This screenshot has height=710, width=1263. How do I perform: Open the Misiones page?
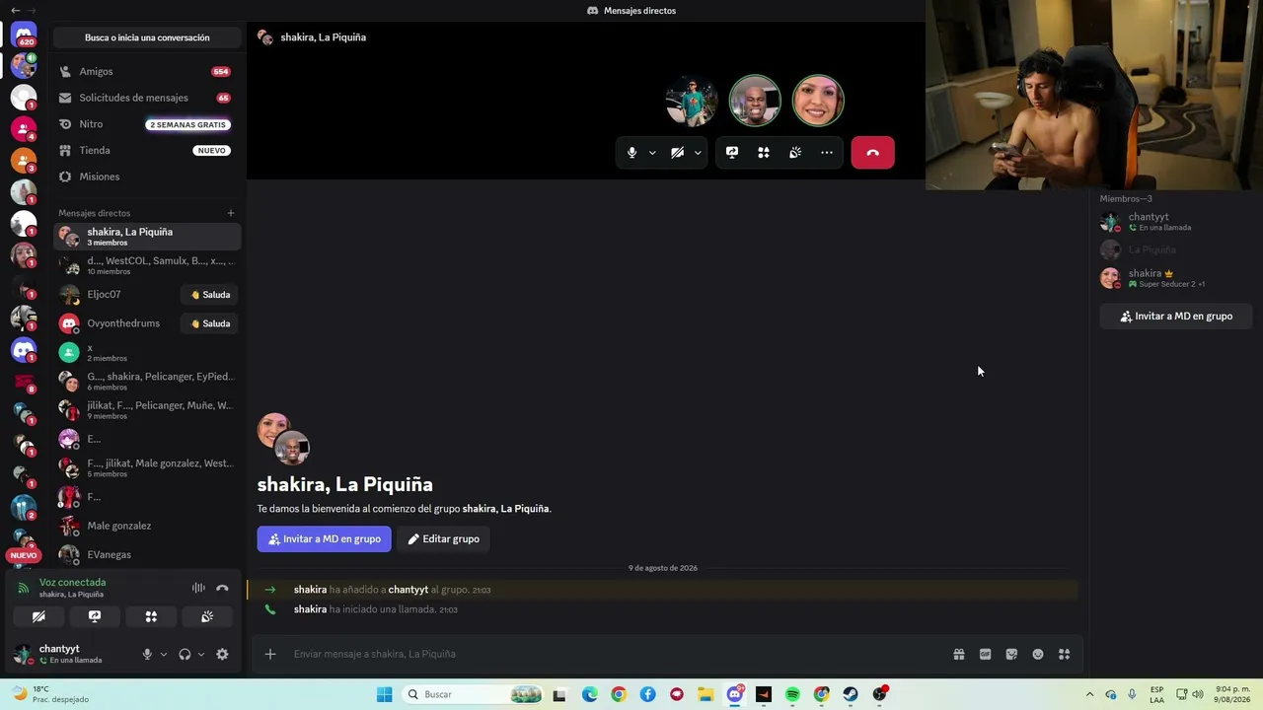[147, 177]
